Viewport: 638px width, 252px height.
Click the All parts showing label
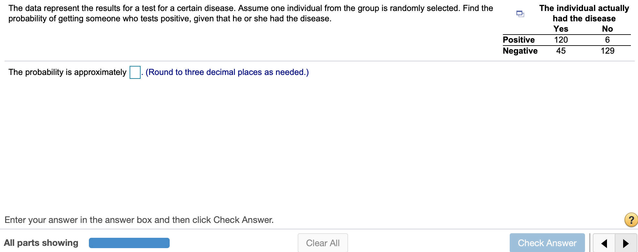click(x=41, y=243)
